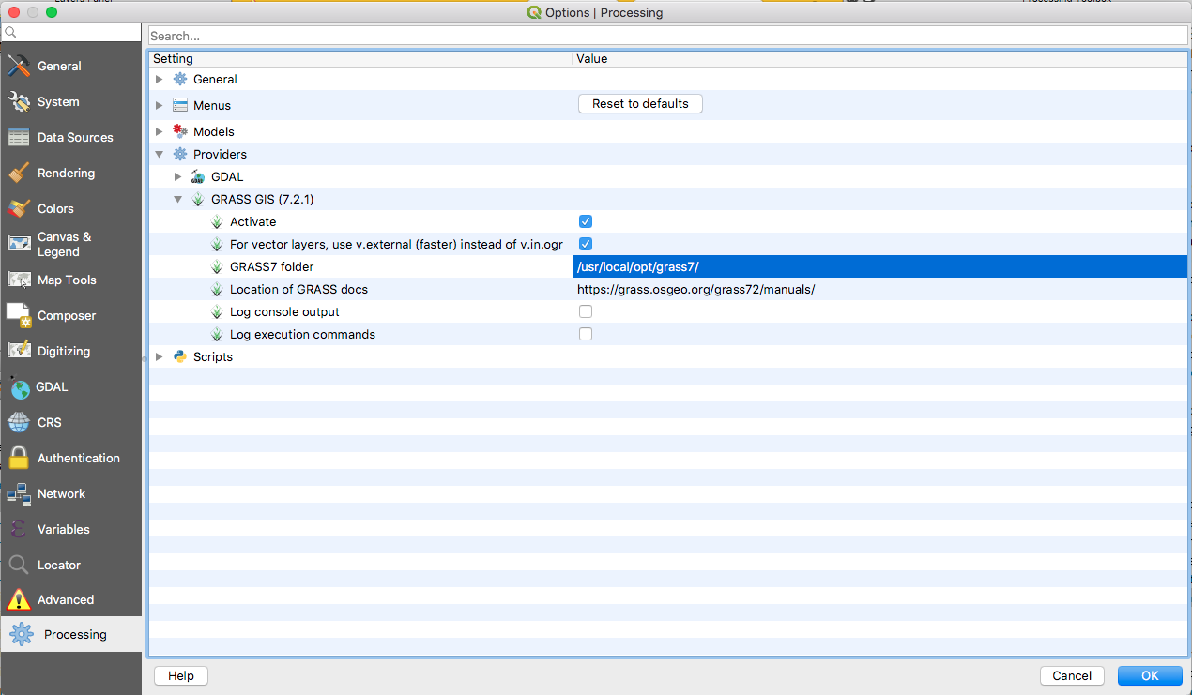Click the Help button
Viewport: 1192px width, 695px height.
click(x=180, y=676)
